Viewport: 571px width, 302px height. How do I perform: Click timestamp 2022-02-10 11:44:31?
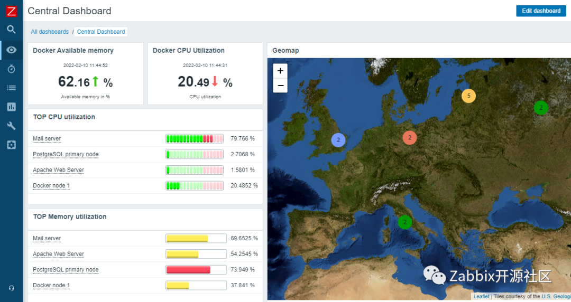[x=205, y=65]
